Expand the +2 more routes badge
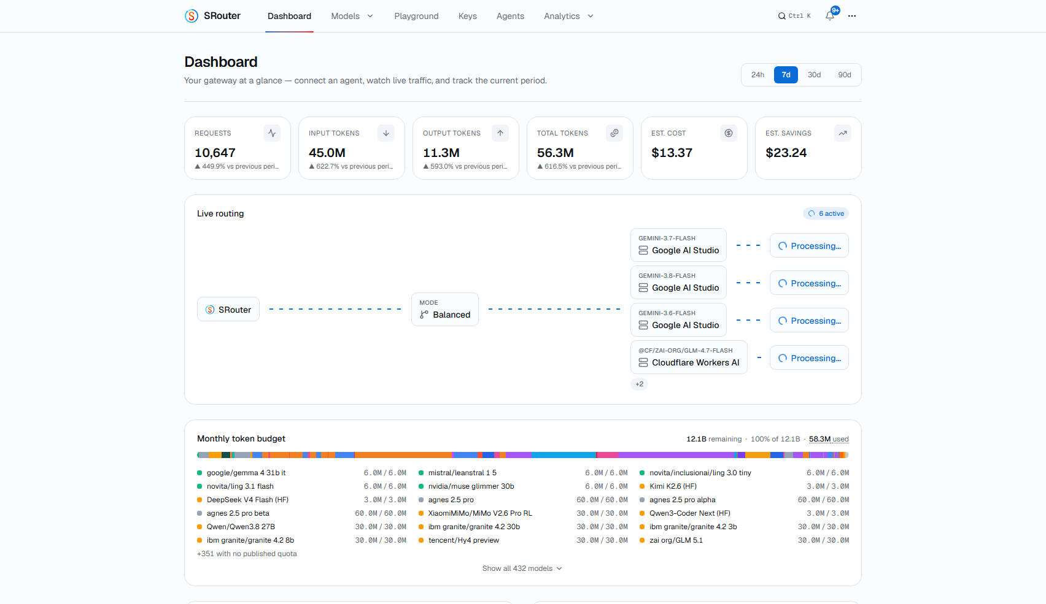1046x604 pixels. tap(640, 384)
